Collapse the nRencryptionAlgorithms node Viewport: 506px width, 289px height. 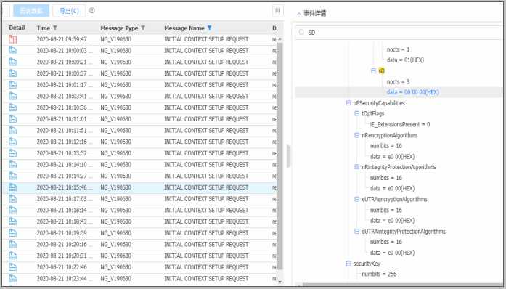coord(356,135)
